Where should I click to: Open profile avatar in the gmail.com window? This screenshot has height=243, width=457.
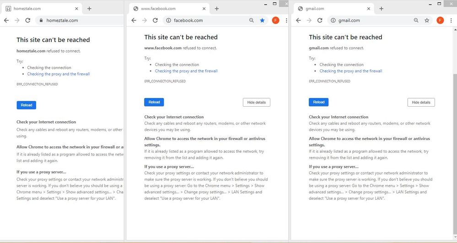click(440, 21)
